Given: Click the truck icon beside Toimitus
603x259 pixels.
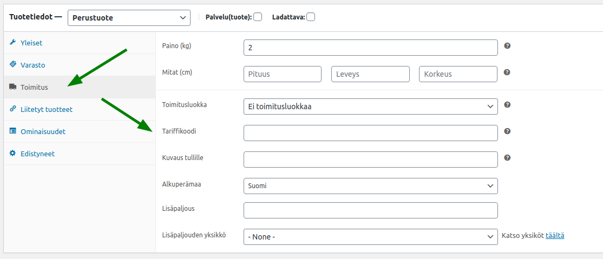Looking at the screenshot, I should (12, 87).
